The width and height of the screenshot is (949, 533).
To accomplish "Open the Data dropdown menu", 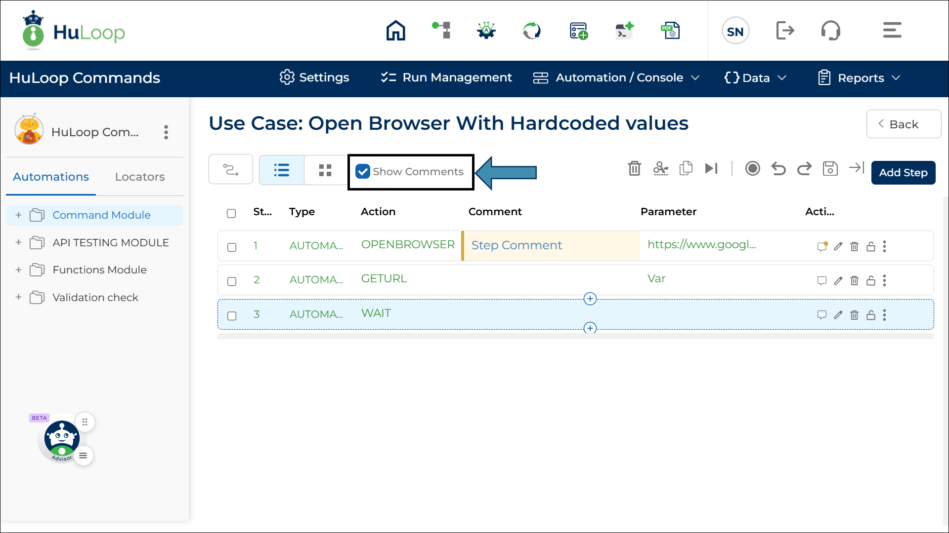I will pyautogui.click(x=755, y=78).
